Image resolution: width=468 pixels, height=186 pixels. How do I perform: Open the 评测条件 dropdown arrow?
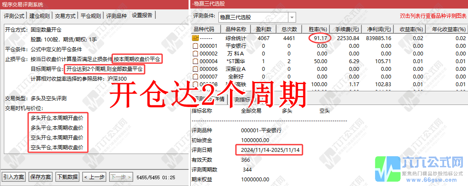(x=292, y=17)
